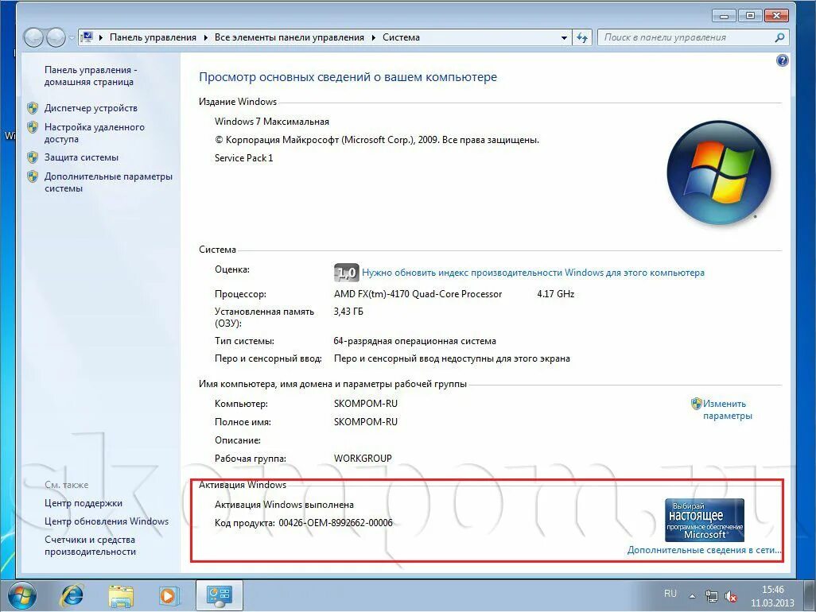Expand the arrow after Панель управления breadcrumb

(x=205, y=37)
